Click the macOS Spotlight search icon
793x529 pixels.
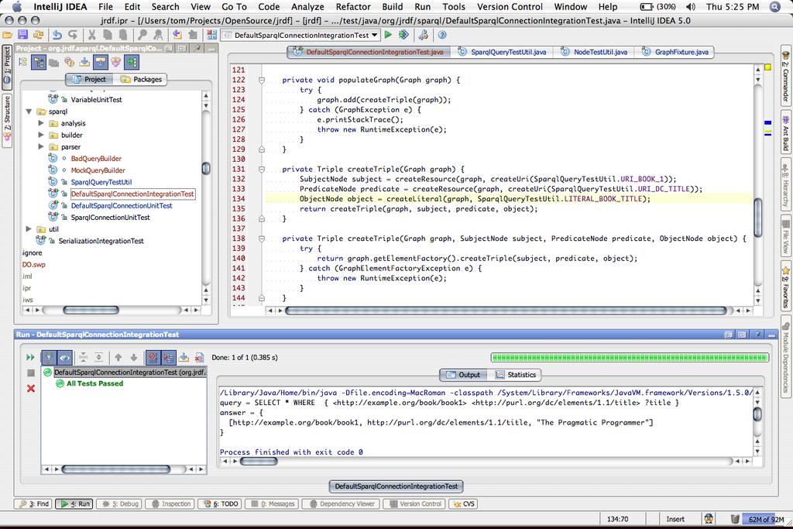774,6
